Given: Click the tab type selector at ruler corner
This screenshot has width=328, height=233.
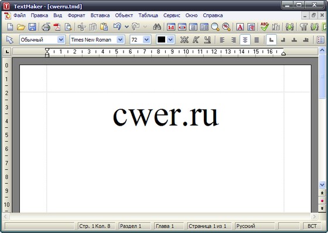Looking at the screenshot, I should point(7,51).
